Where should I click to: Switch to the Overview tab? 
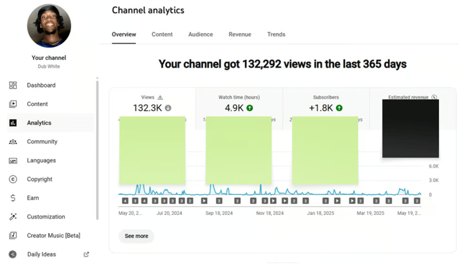[x=124, y=34]
